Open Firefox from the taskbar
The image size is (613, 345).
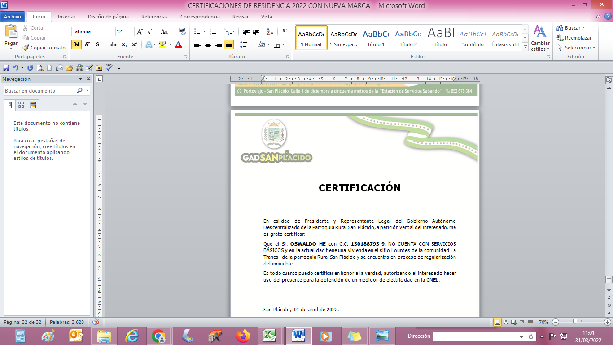pos(243,336)
